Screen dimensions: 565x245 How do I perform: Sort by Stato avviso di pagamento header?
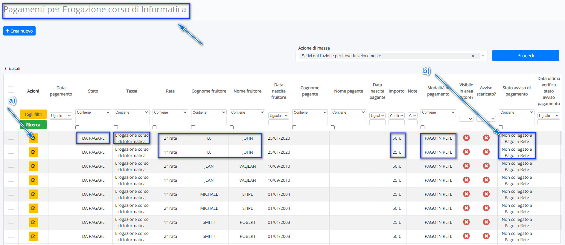pos(517,91)
